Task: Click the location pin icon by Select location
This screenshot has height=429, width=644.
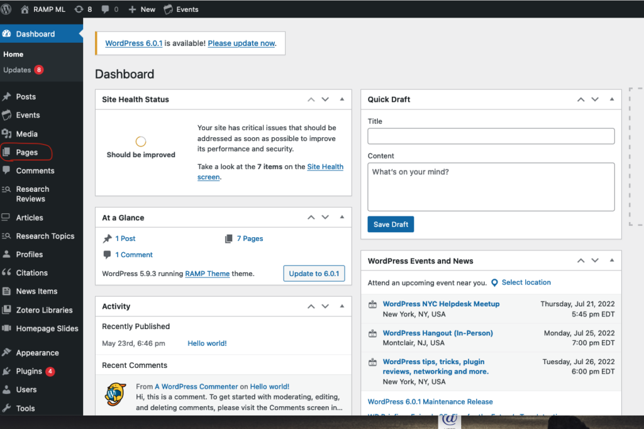Action: click(494, 282)
